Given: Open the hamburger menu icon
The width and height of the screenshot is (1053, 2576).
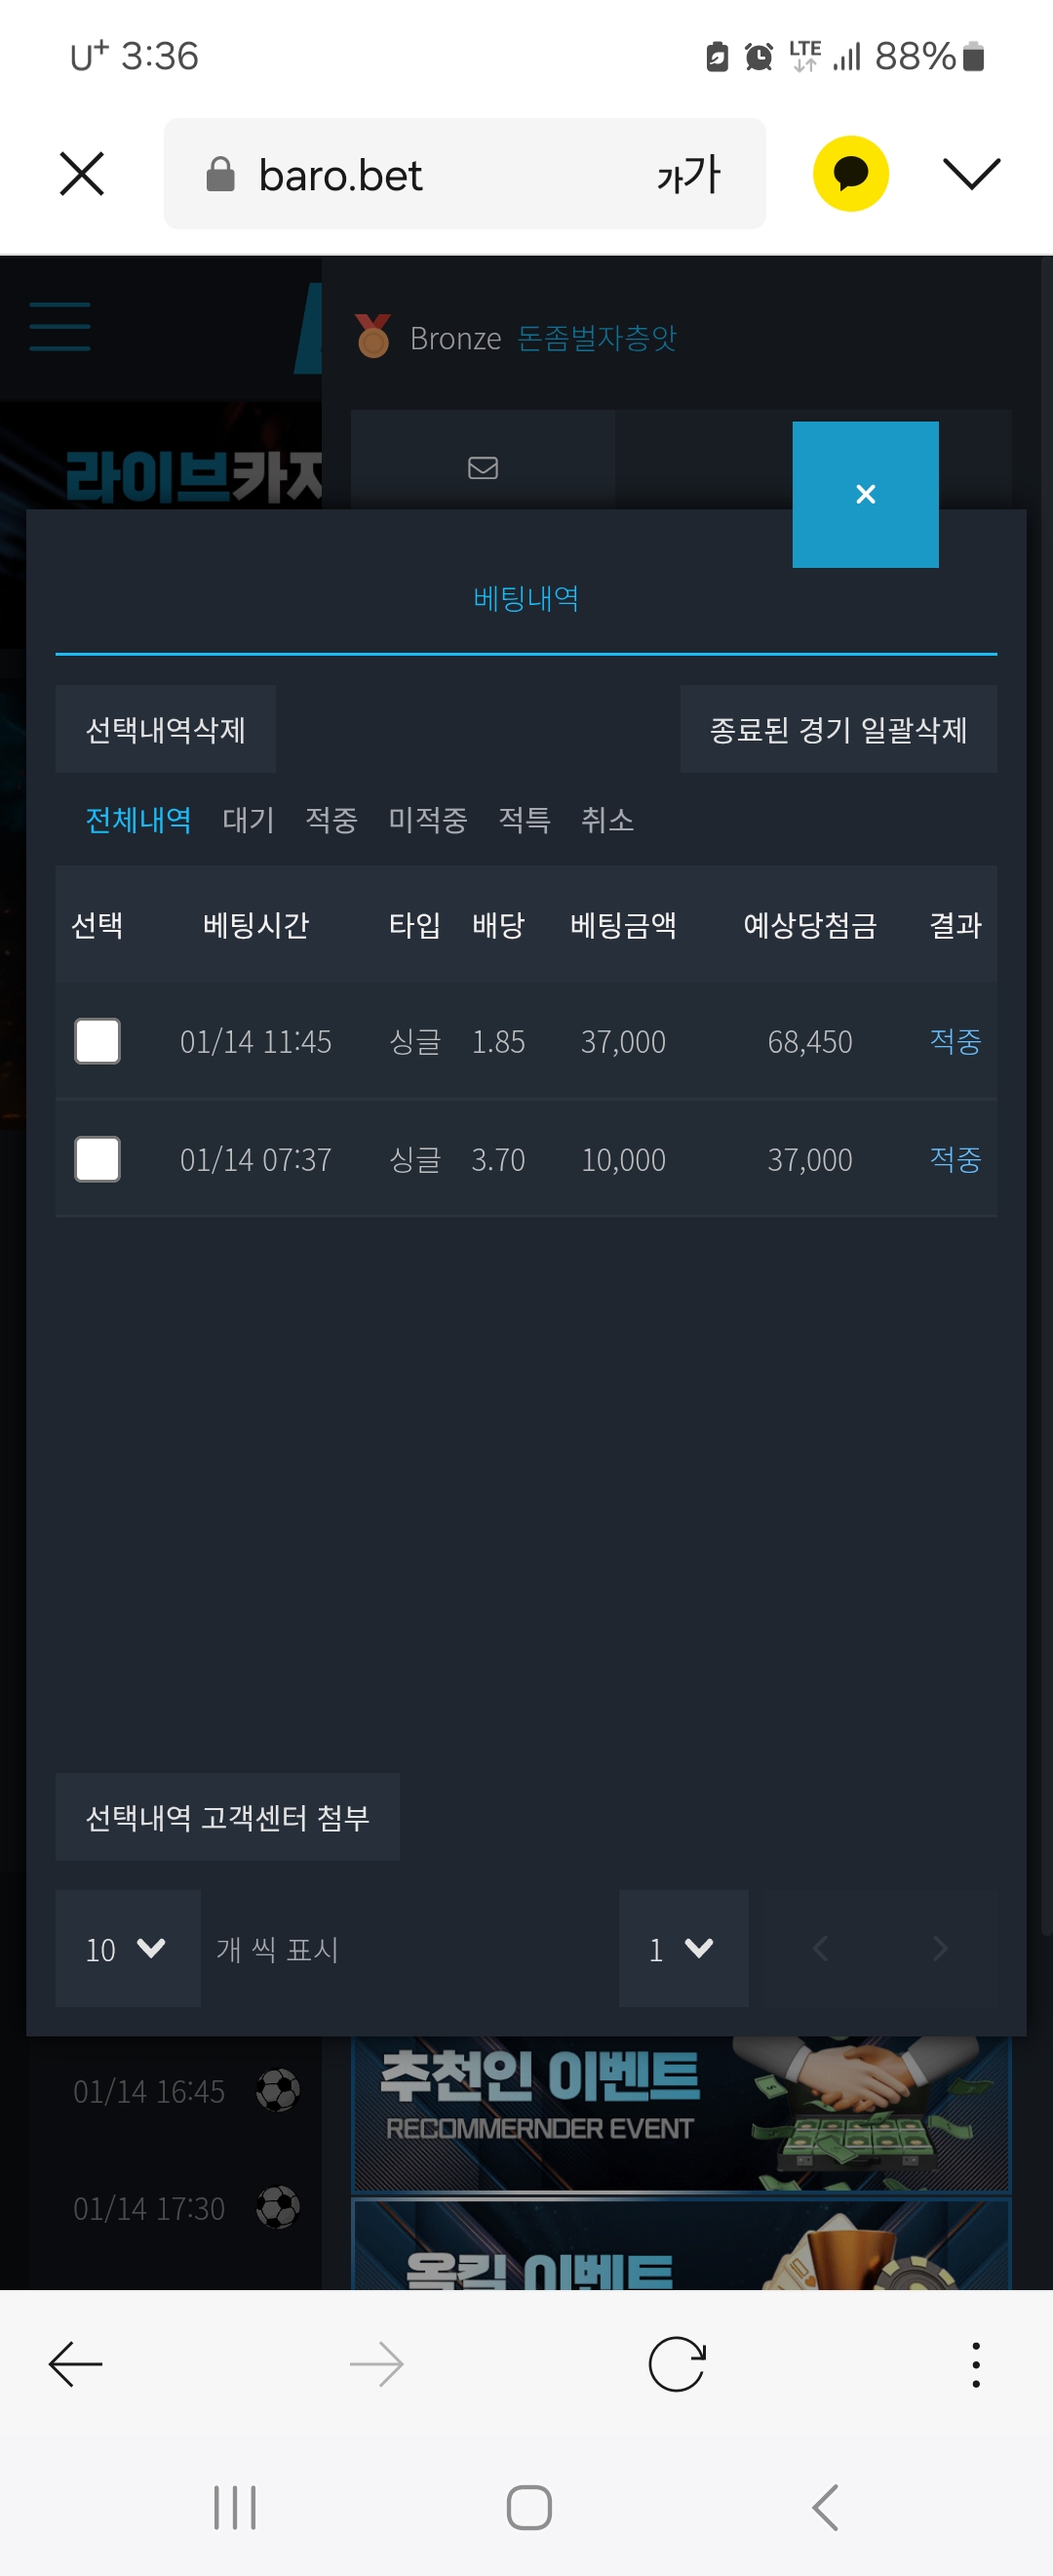Looking at the screenshot, I should [x=59, y=327].
